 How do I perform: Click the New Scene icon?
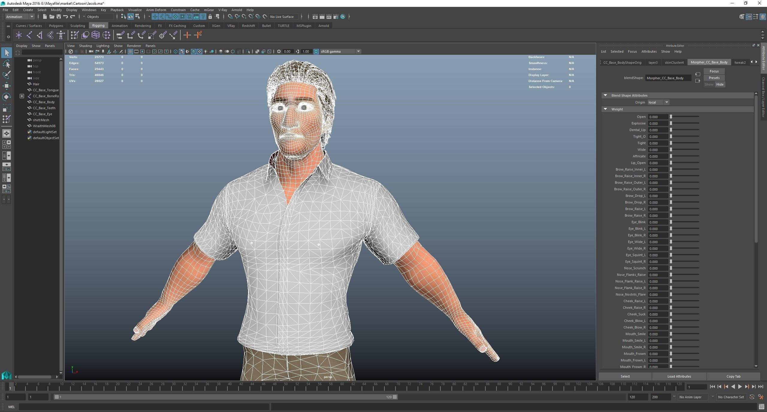[x=45, y=16]
